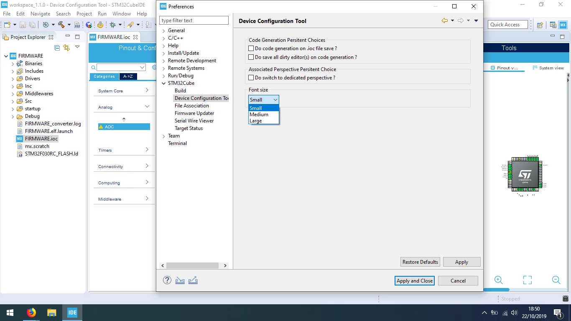Open the Project menu
This screenshot has width=571, height=321.
pyautogui.click(x=84, y=14)
